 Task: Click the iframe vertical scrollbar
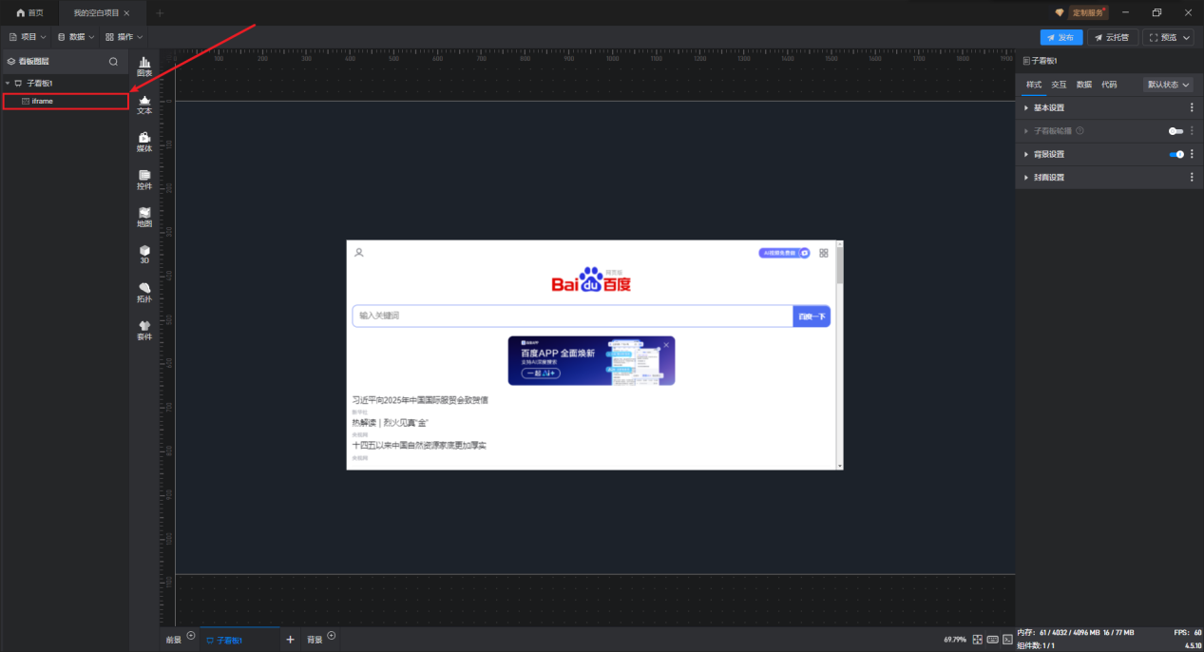[x=839, y=355]
